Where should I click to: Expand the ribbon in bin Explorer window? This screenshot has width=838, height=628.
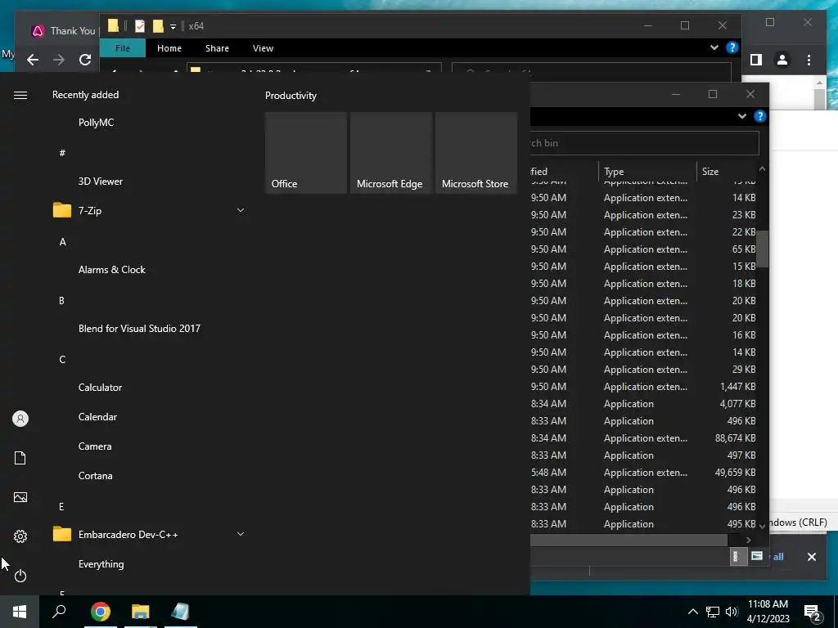point(741,116)
